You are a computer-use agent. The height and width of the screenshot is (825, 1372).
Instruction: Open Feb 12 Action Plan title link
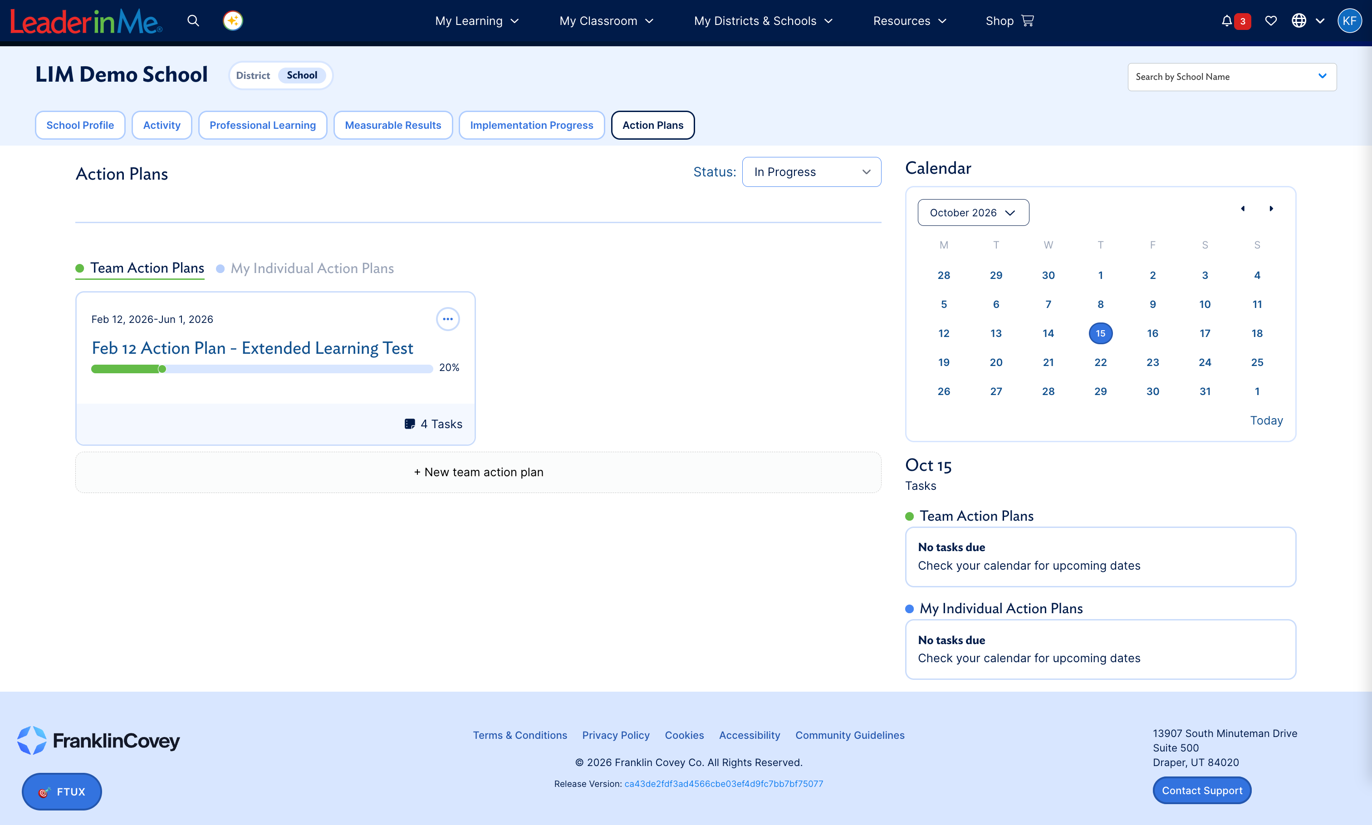pos(253,348)
